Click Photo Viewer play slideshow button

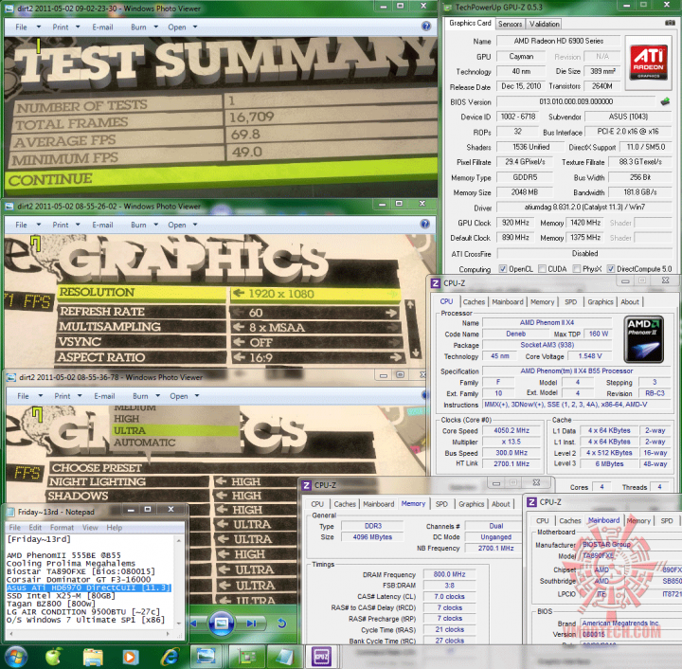[222, 624]
